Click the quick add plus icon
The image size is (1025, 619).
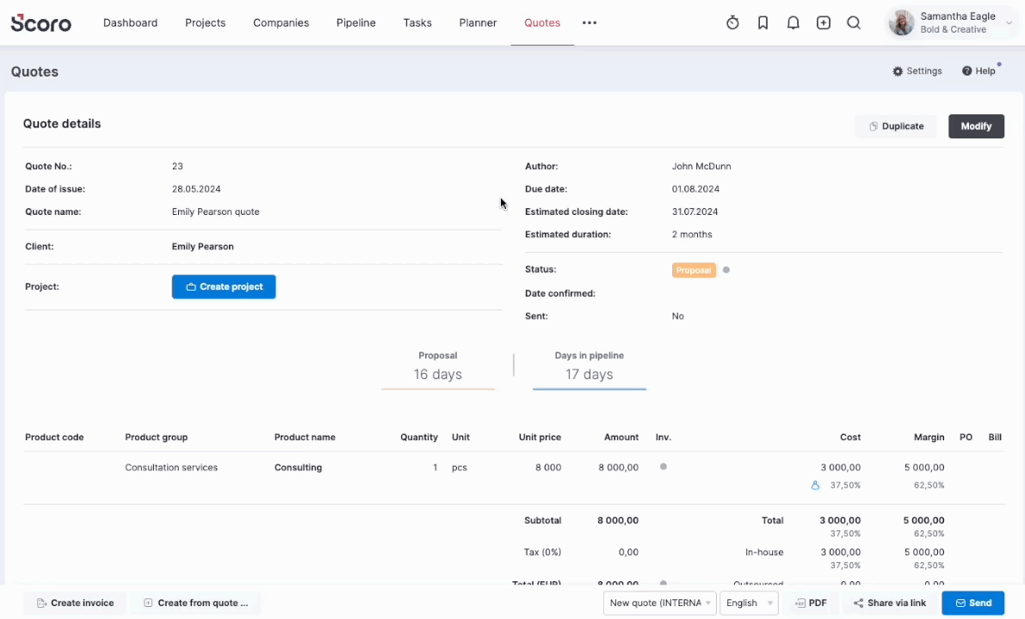[824, 23]
